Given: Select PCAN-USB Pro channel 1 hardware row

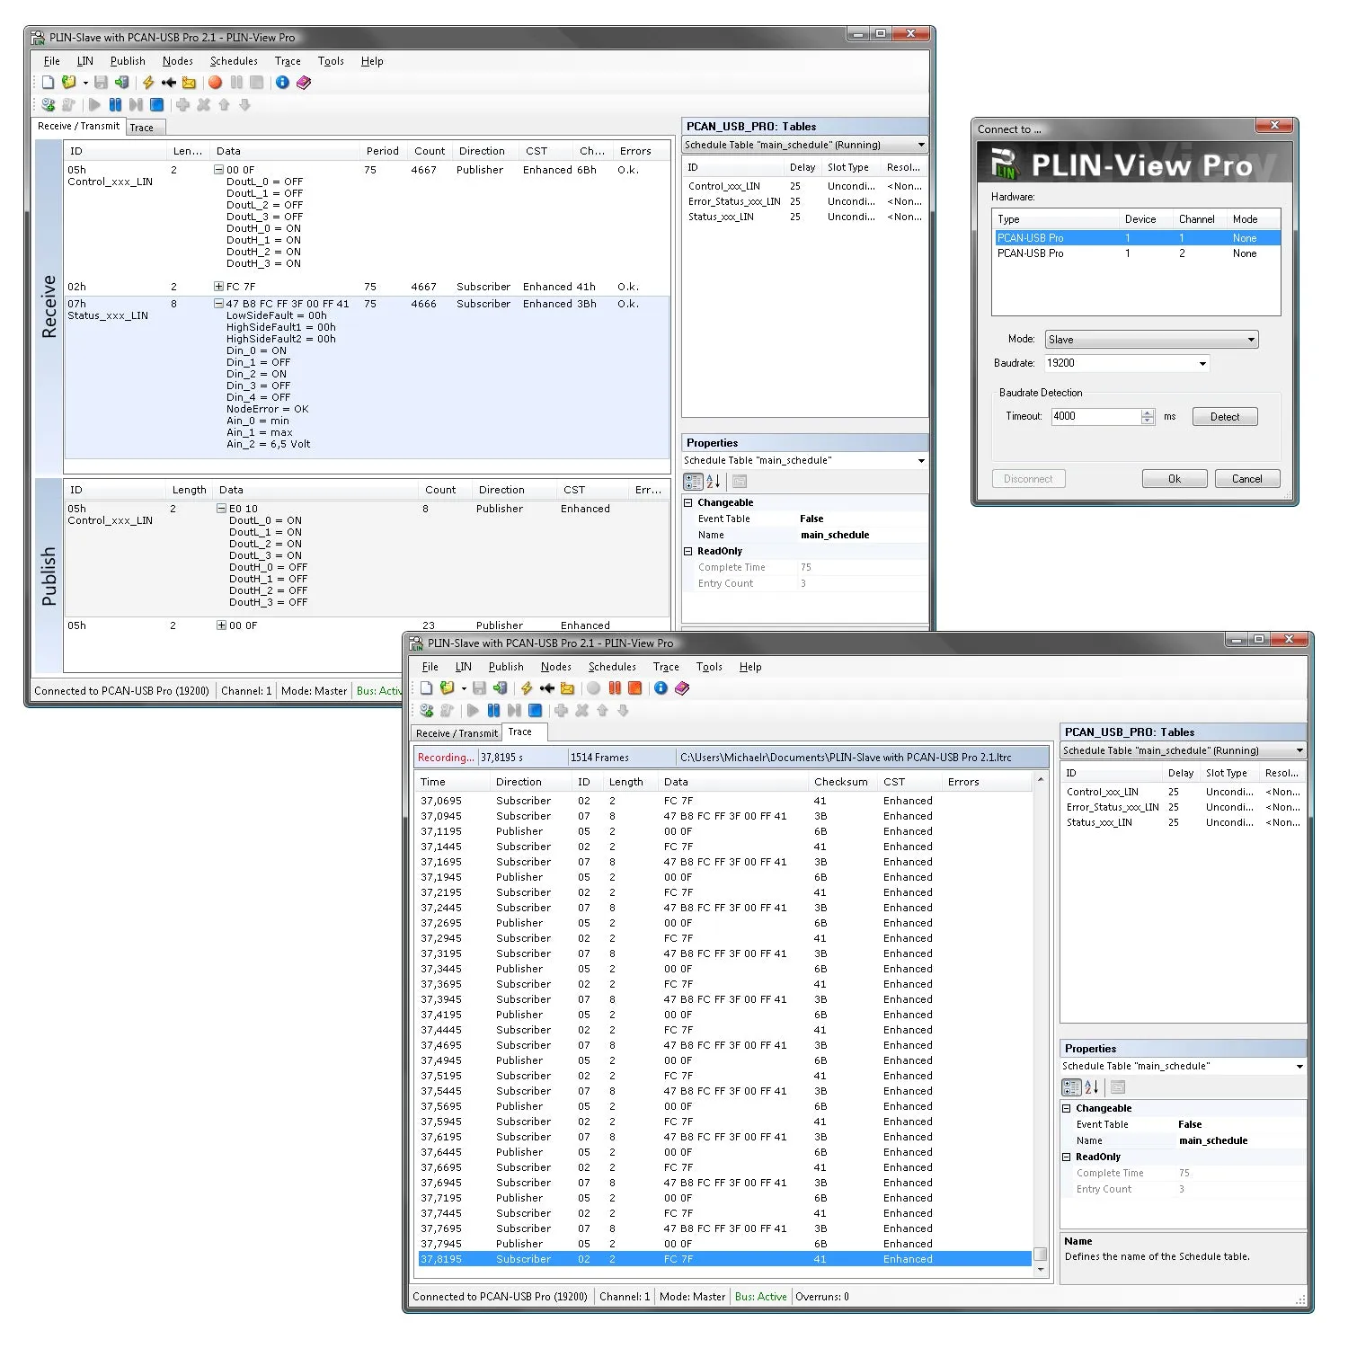Looking at the screenshot, I should click(1137, 238).
